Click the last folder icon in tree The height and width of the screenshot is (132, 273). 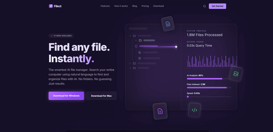tap(134, 68)
